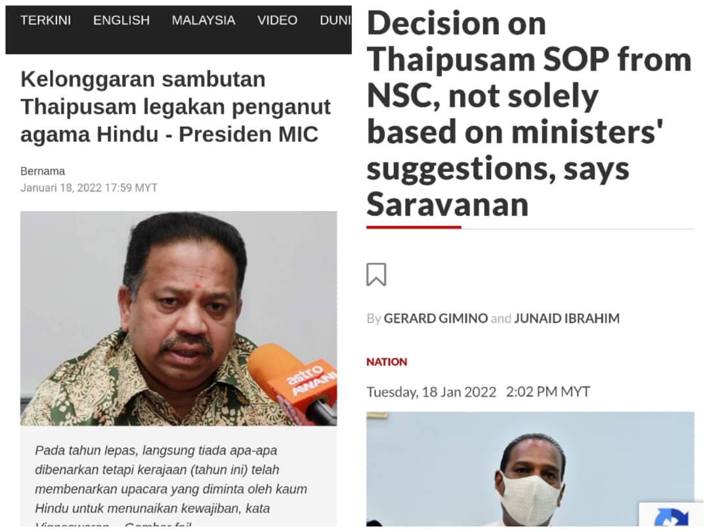Click the red underline below headline

414,227
